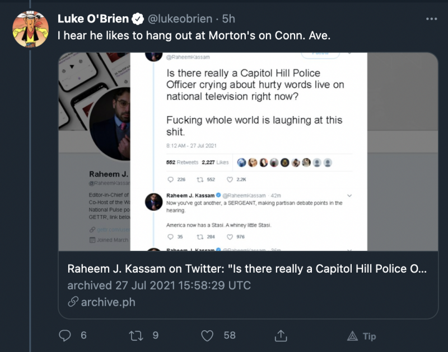Like the tweet with 58 likes

pos(208,335)
